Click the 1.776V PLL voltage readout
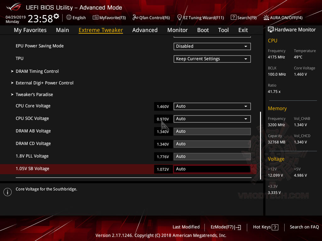322x241 pixels. pyautogui.click(x=163, y=157)
